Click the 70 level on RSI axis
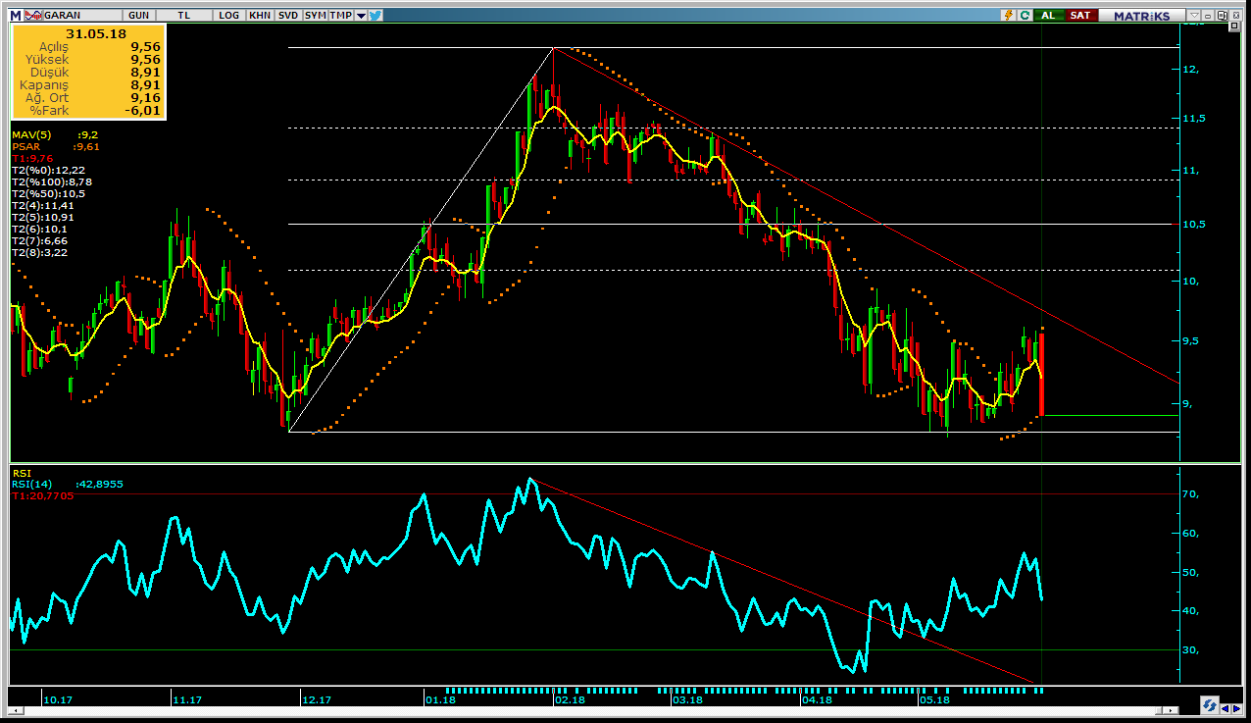 pos(1190,494)
